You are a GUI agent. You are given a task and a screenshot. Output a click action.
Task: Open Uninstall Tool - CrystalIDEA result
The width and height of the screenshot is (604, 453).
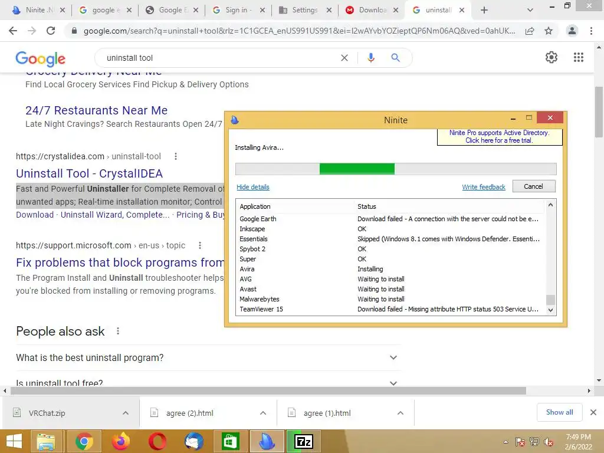(90, 174)
